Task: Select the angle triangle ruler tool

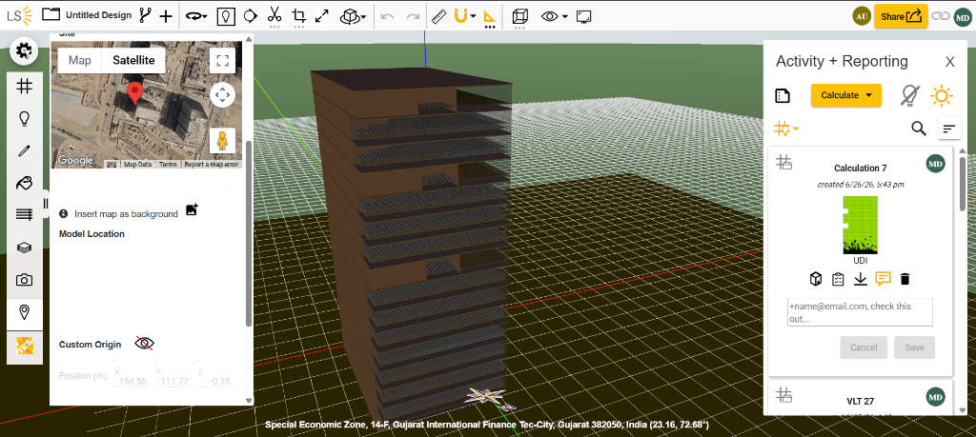Action: pyautogui.click(x=490, y=16)
